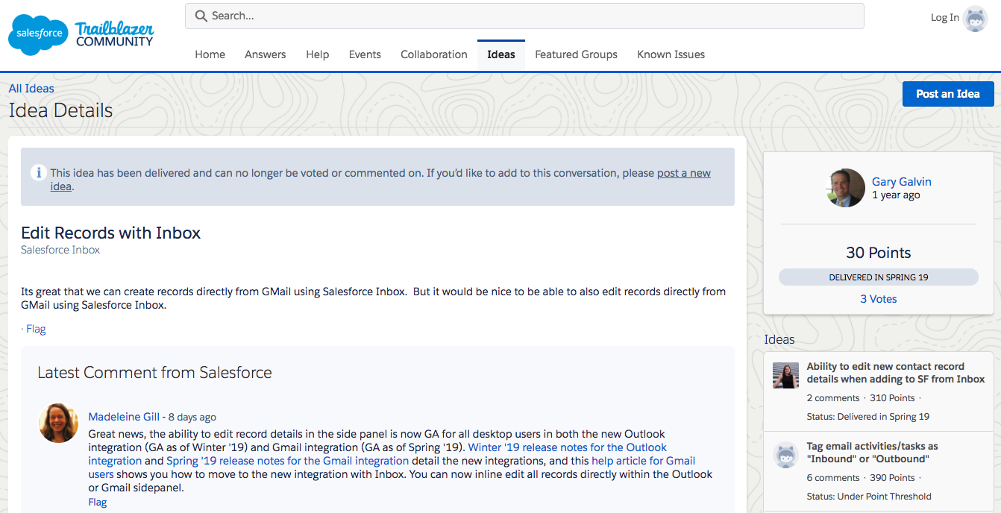Go back via All Ideas link
Image resolution: width=1001 pixels, height=513 pixels.
tap(31, 89)
